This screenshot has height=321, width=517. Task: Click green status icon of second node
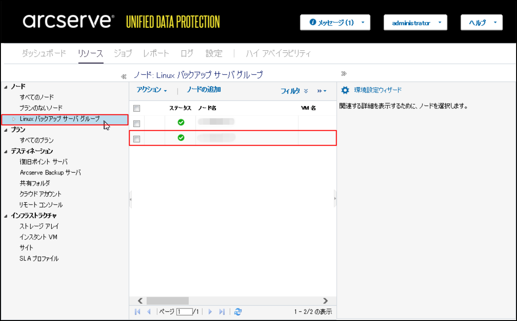point(181,138)
